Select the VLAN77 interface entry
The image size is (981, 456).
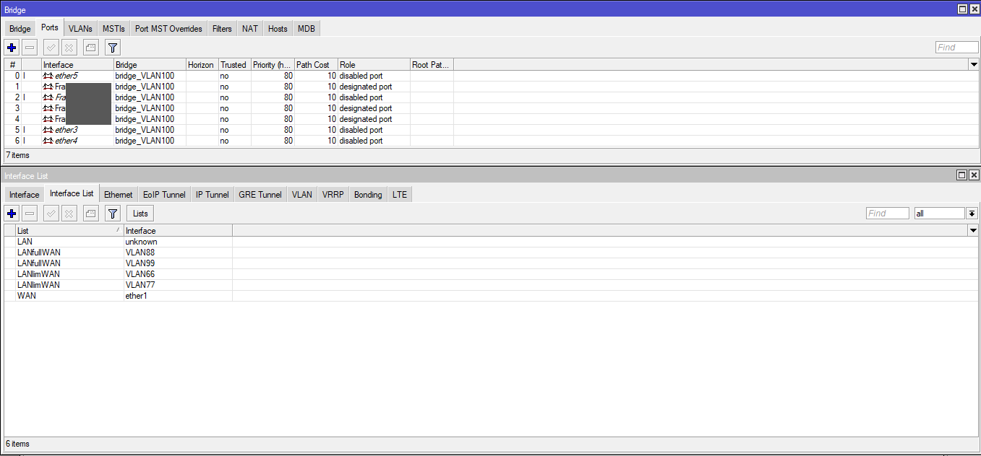pyautogui.click(x=490, y=285)
